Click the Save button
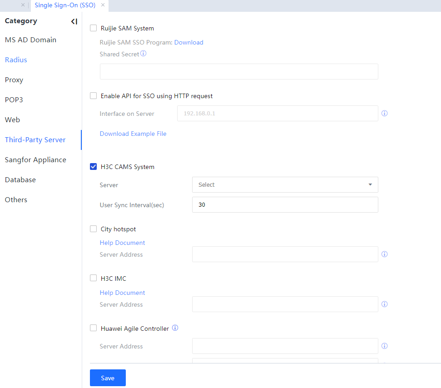This screenshot has width=441, height=388. (x=108, y=378)
